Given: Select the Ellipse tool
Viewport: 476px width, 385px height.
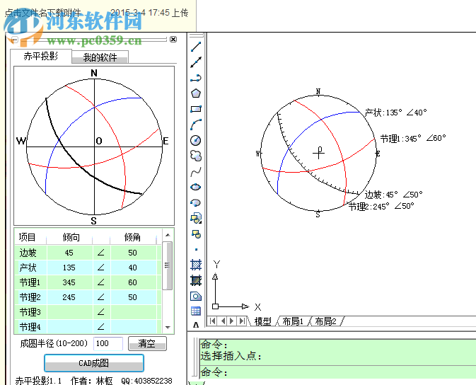Looking at the screenshot, I should pyautogui.click(x=196, y=187).
